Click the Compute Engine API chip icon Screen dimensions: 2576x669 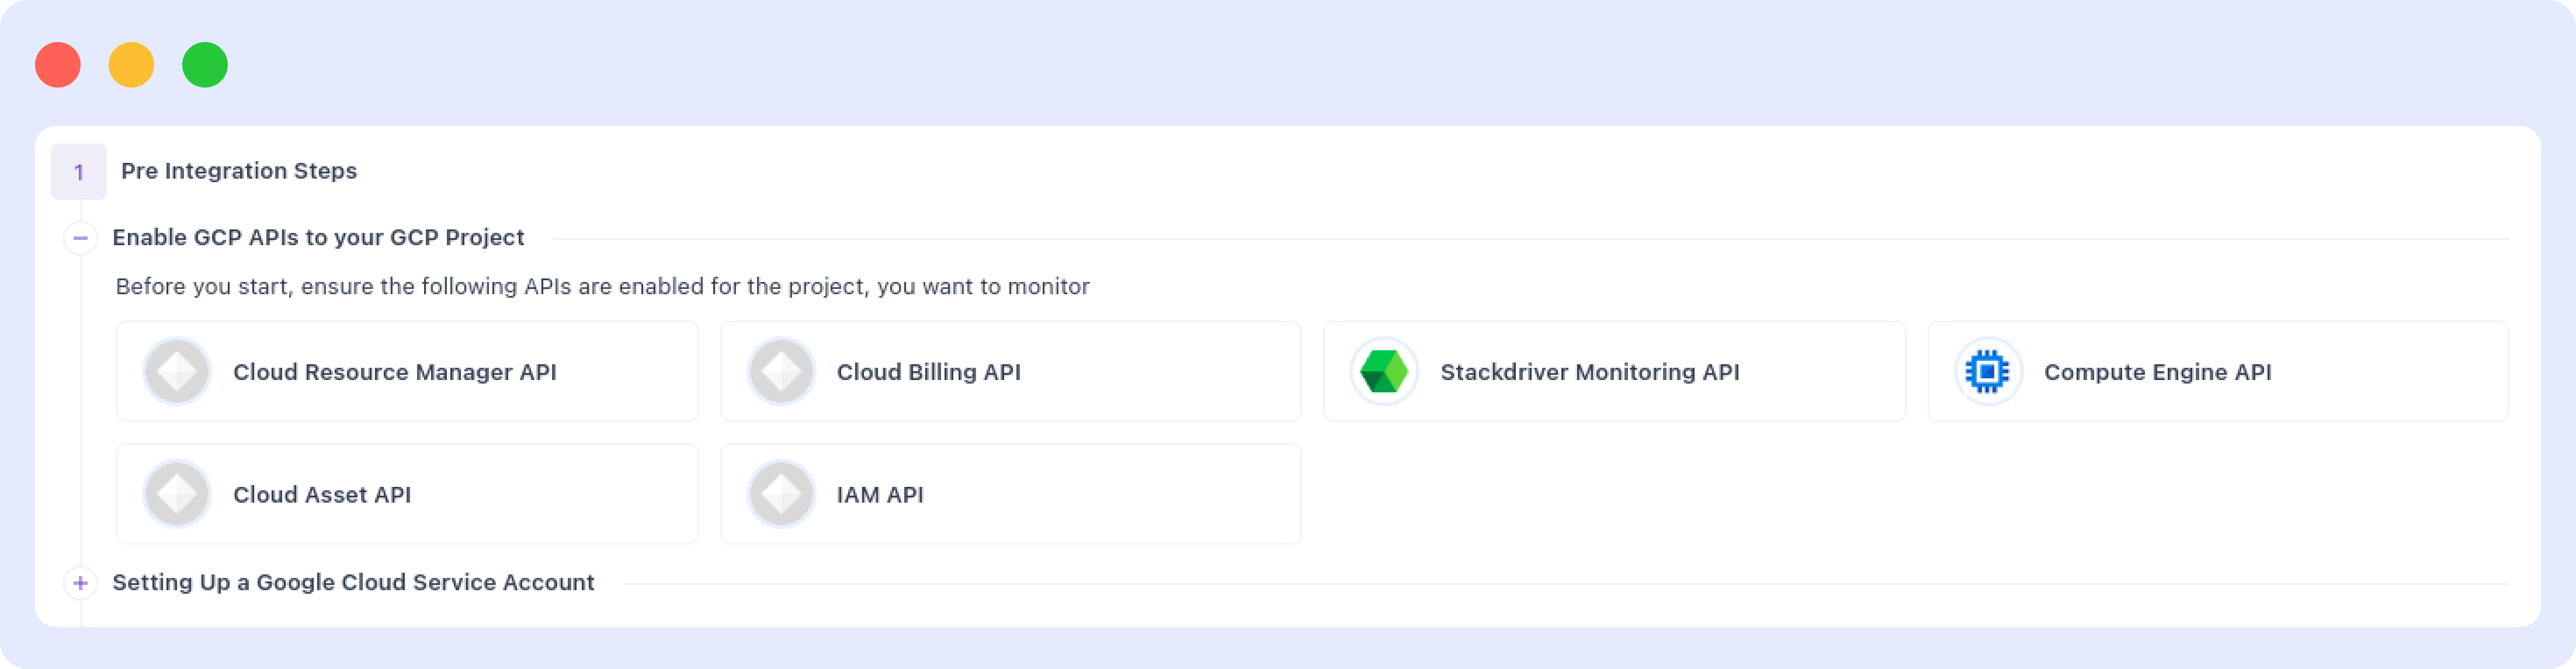[x=1988, y=371]
